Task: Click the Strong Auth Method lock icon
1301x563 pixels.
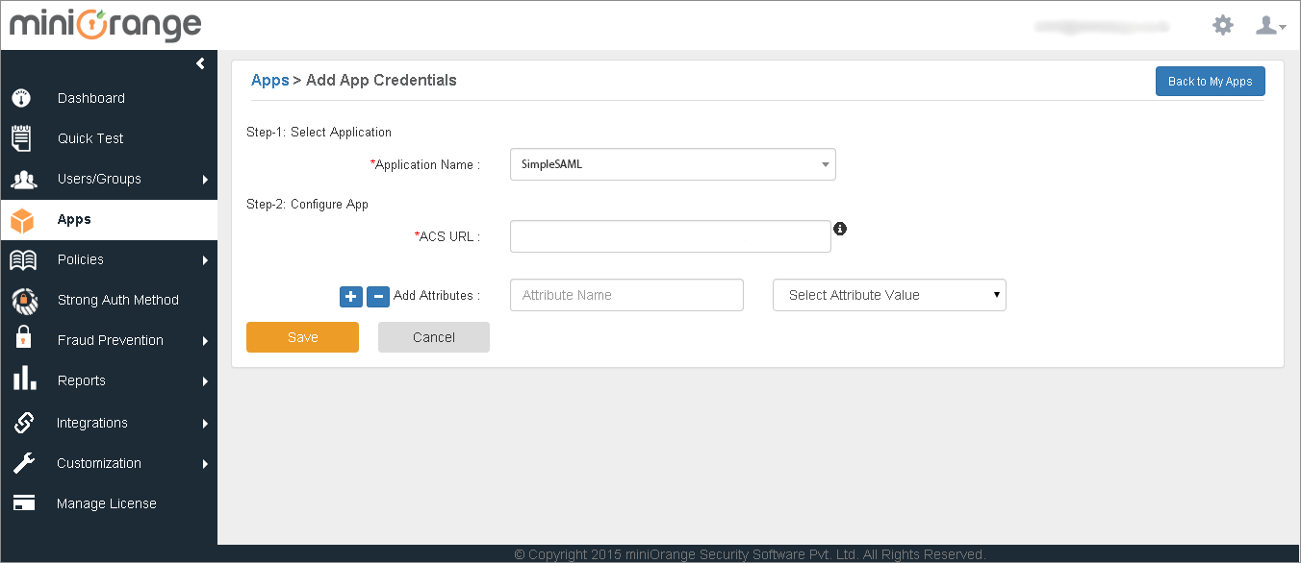Action: point(23,301)
